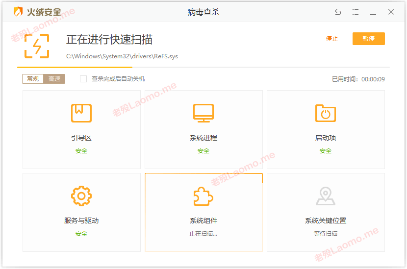The height and width of the screenshot is (269, 407).
Task: Click the 等待扫描 status text
Action: coord(326,234)
